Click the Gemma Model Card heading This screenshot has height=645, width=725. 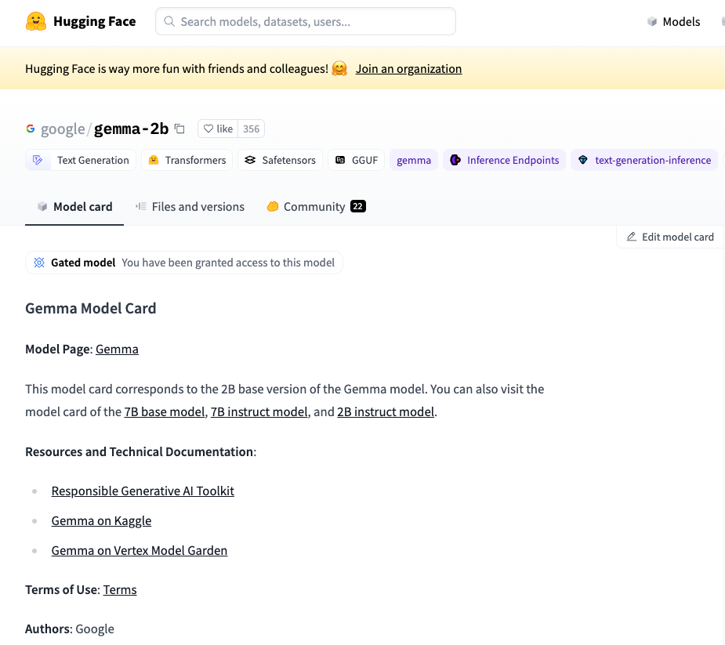point(91,309)
